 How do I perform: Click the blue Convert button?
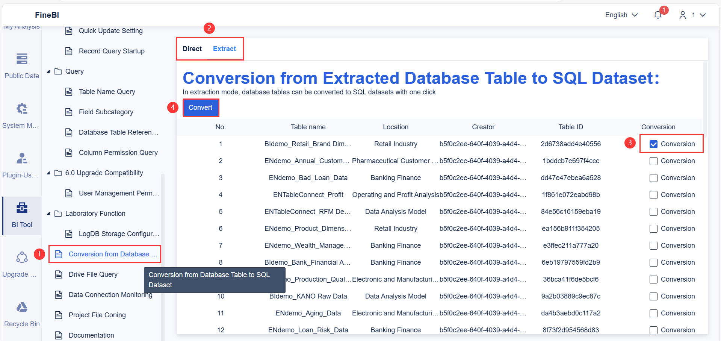[x=201, y=108]
